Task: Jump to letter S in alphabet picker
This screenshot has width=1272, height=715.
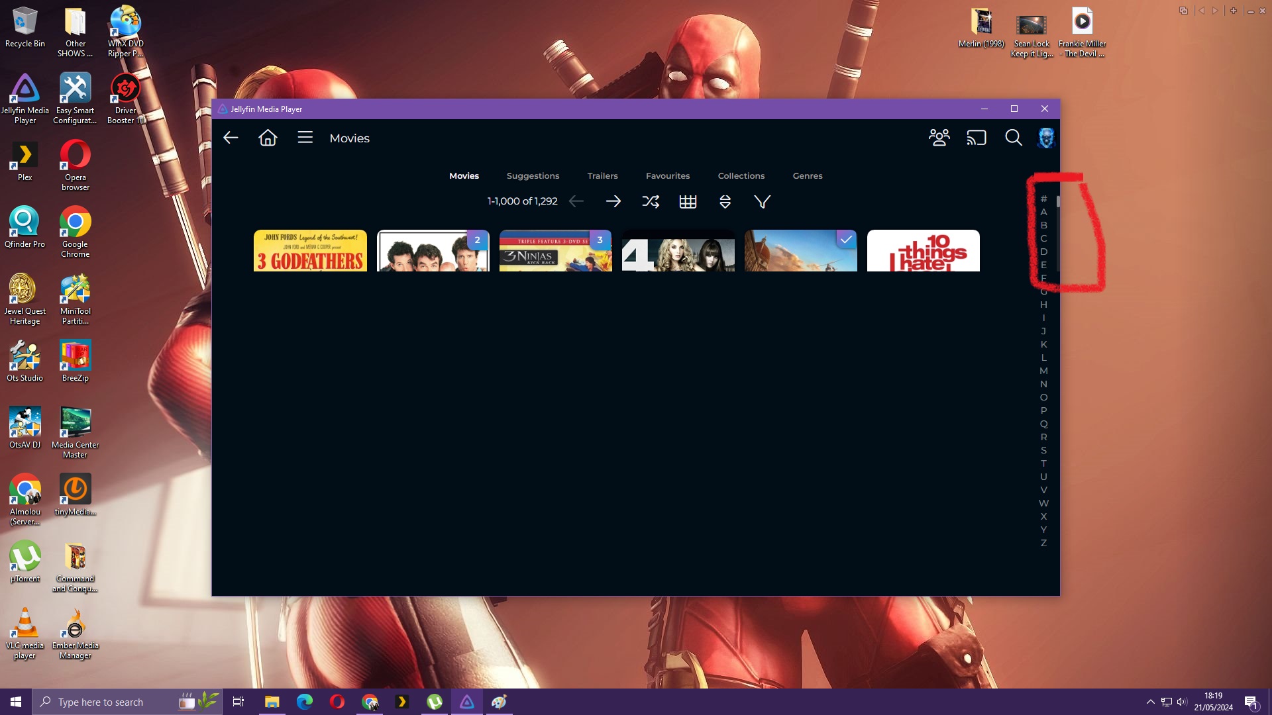Action: 1043,450
